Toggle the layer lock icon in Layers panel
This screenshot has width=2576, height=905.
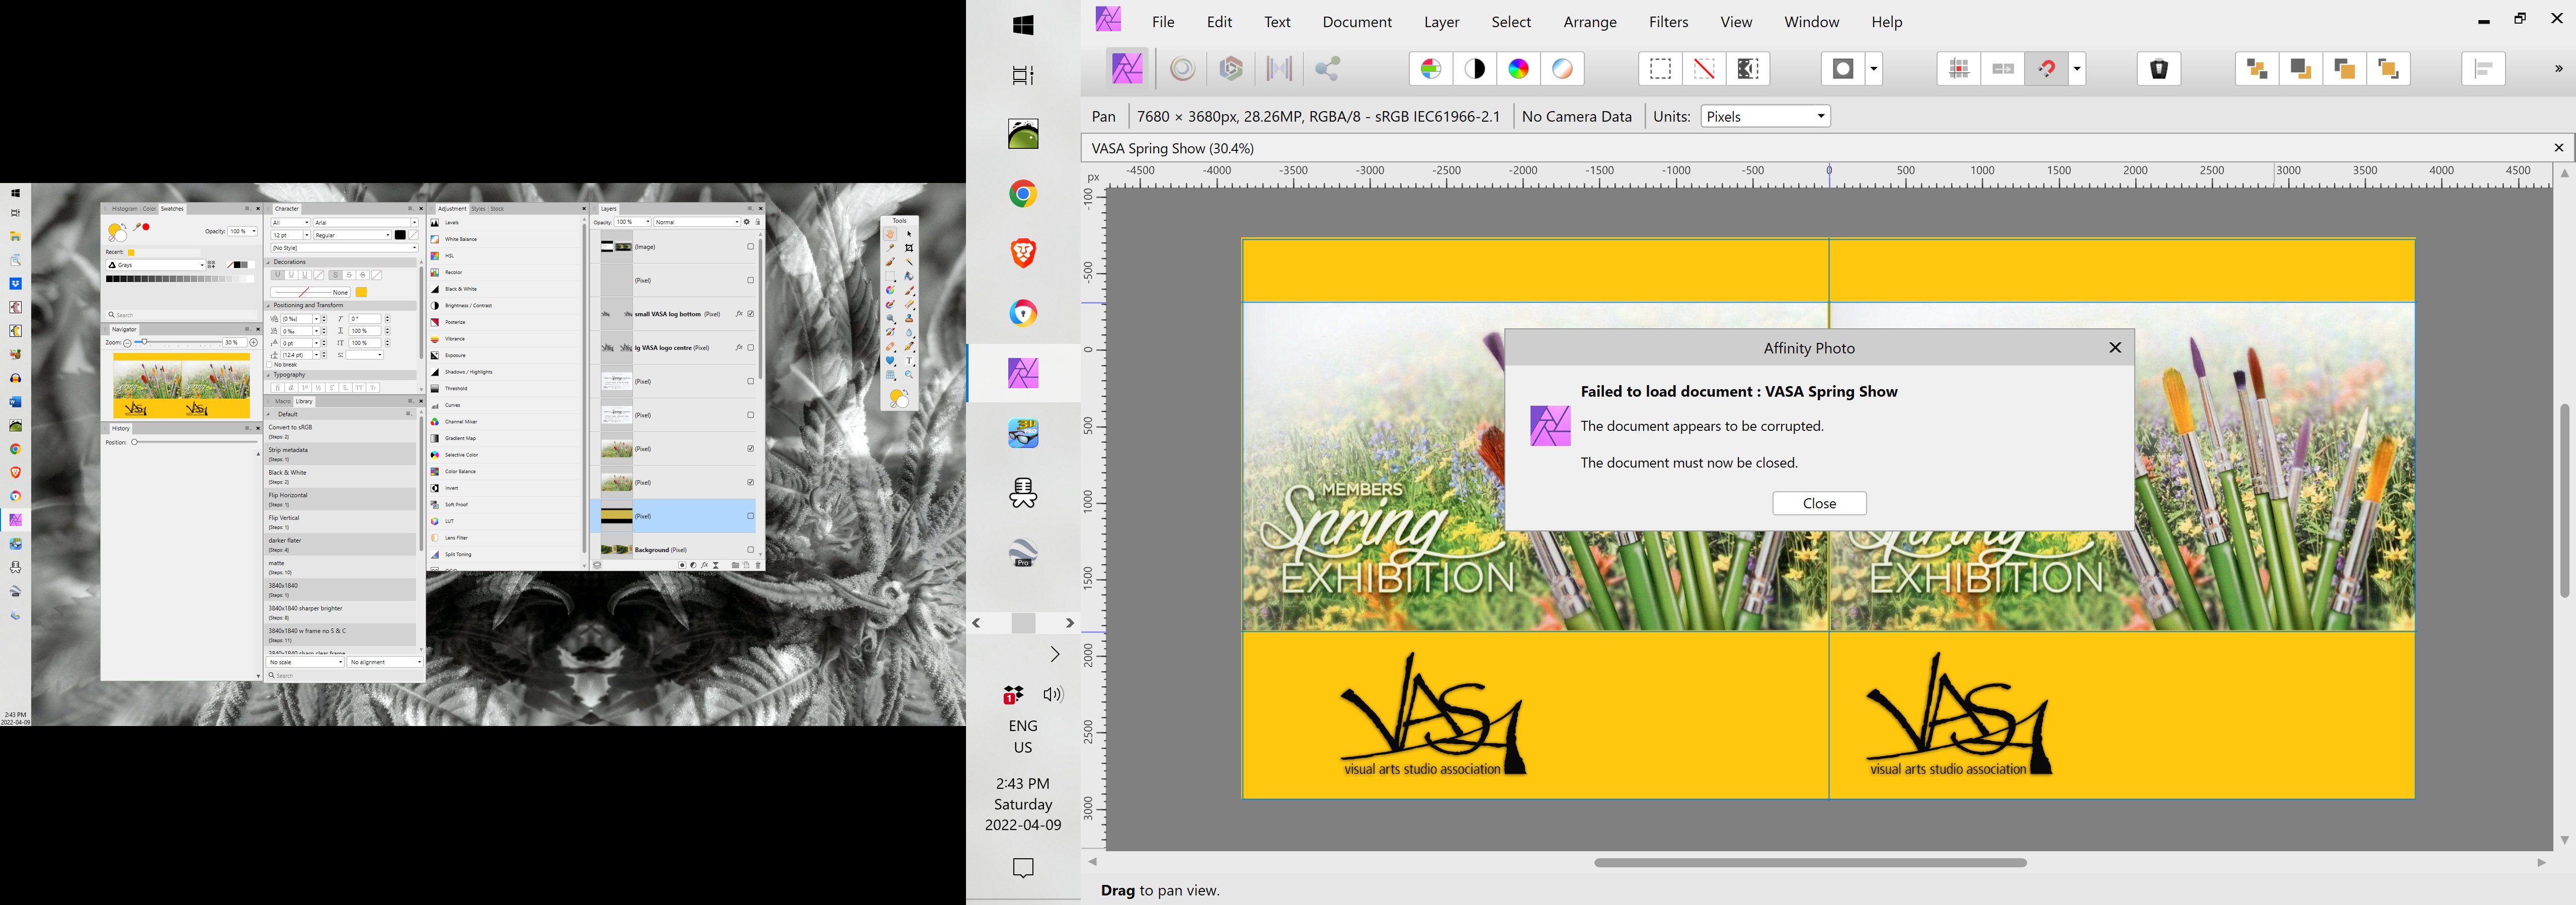coord(758,222)
